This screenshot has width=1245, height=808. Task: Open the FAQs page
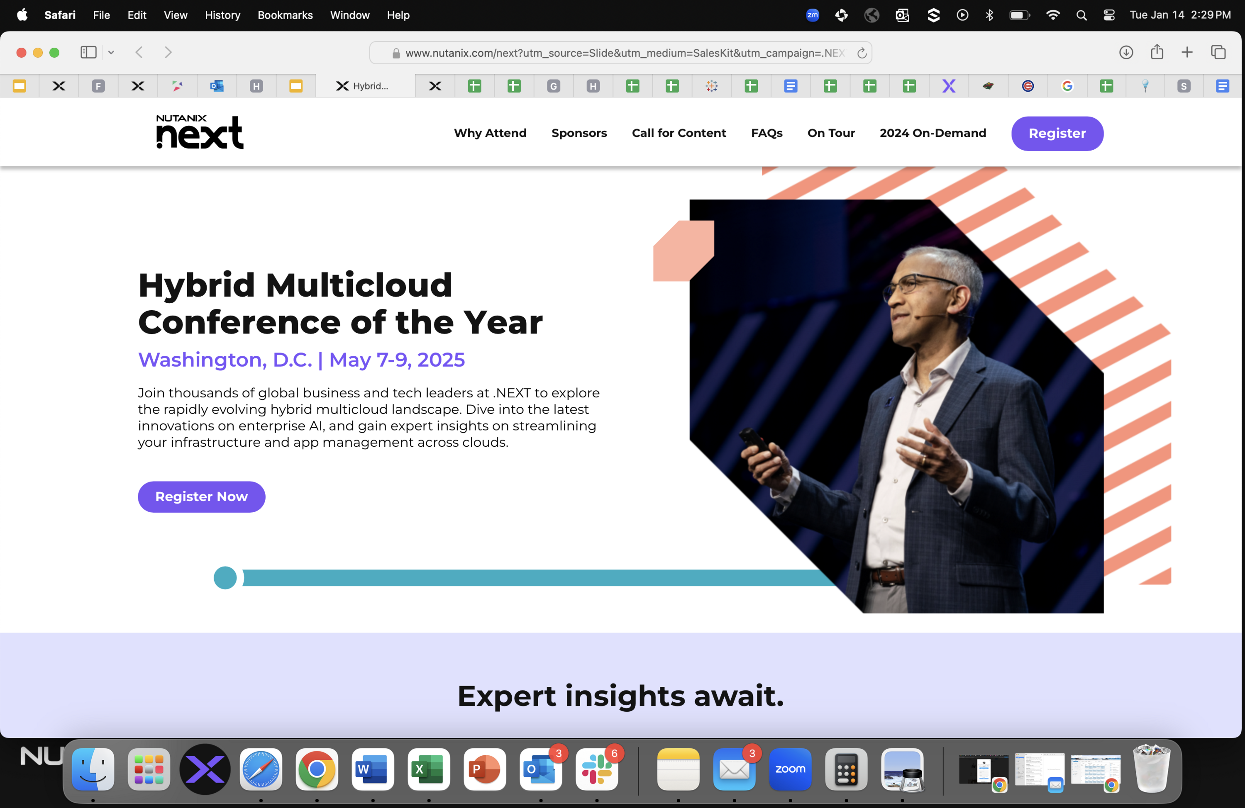pos(767,133)
